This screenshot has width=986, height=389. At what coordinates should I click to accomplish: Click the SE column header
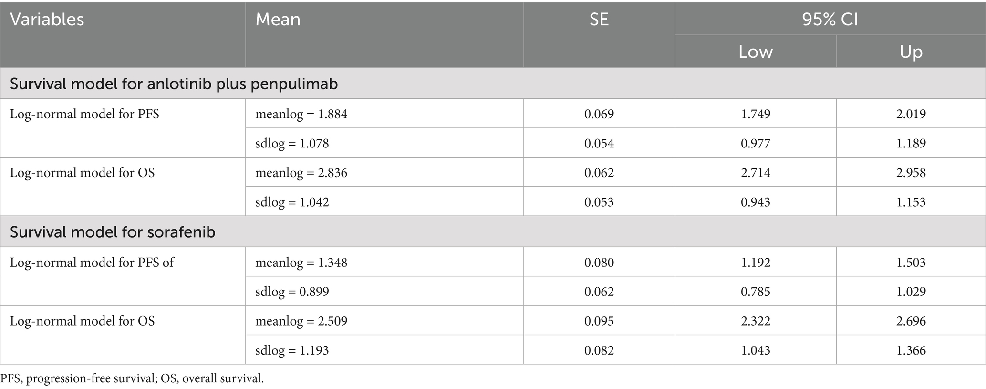tap(599, 20)
